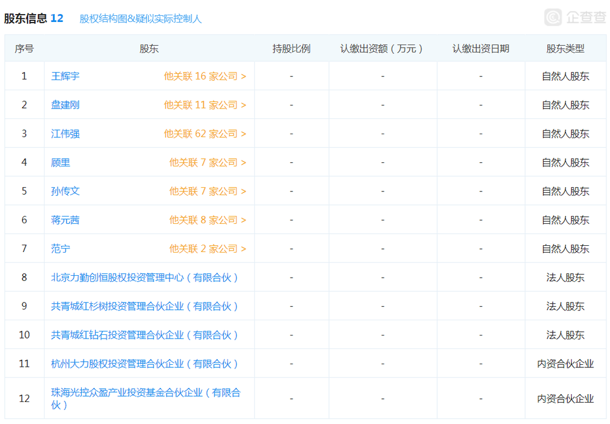The width and height of the screenshot is (610, 424).
Task: Open the 股权结构图&疑似实际控制人 link
Action: point(140,19)
